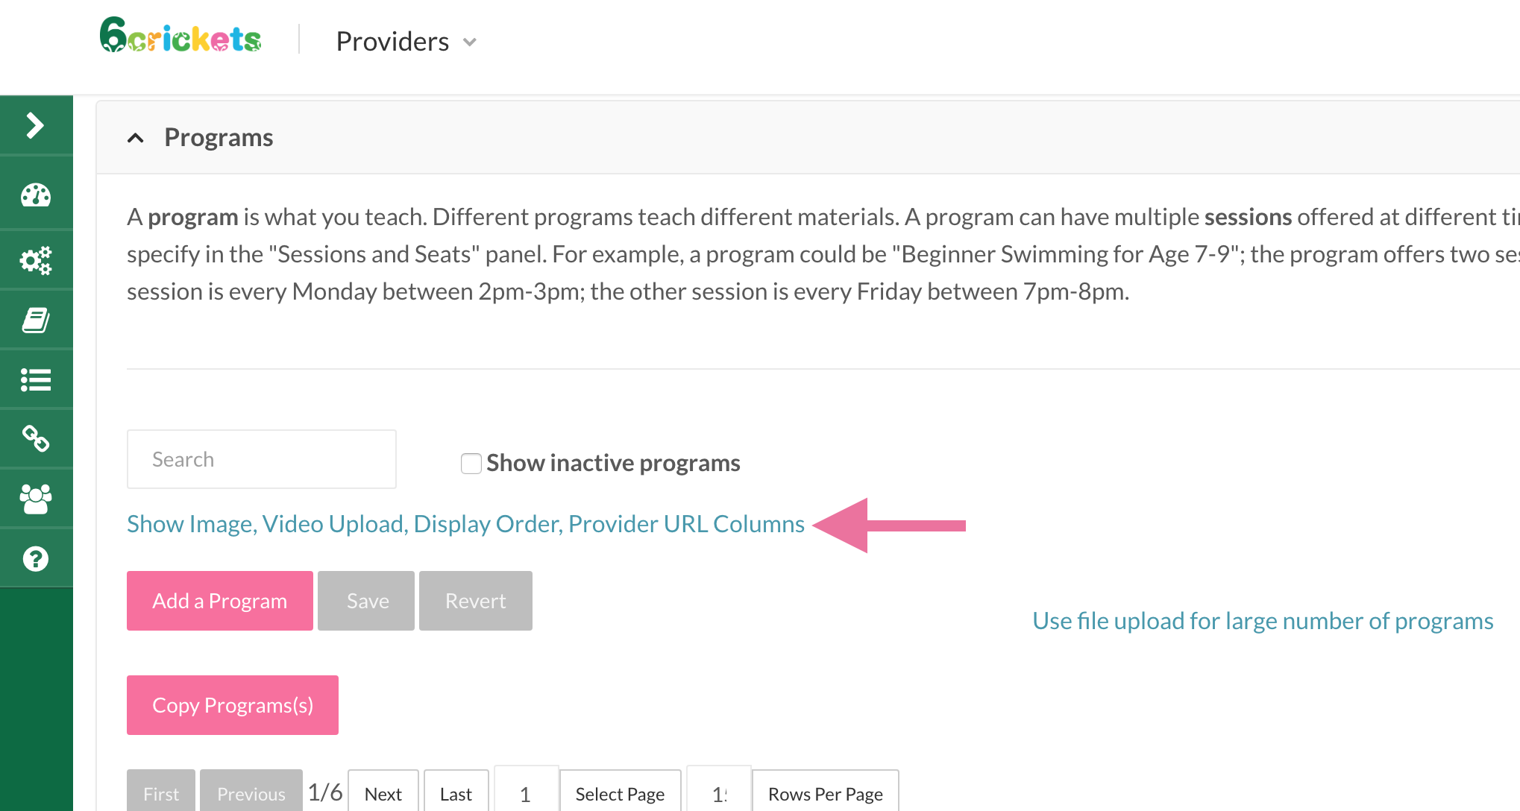Go to the Next page
This screenshot has width=1520, height=811.
coord(383,794)
